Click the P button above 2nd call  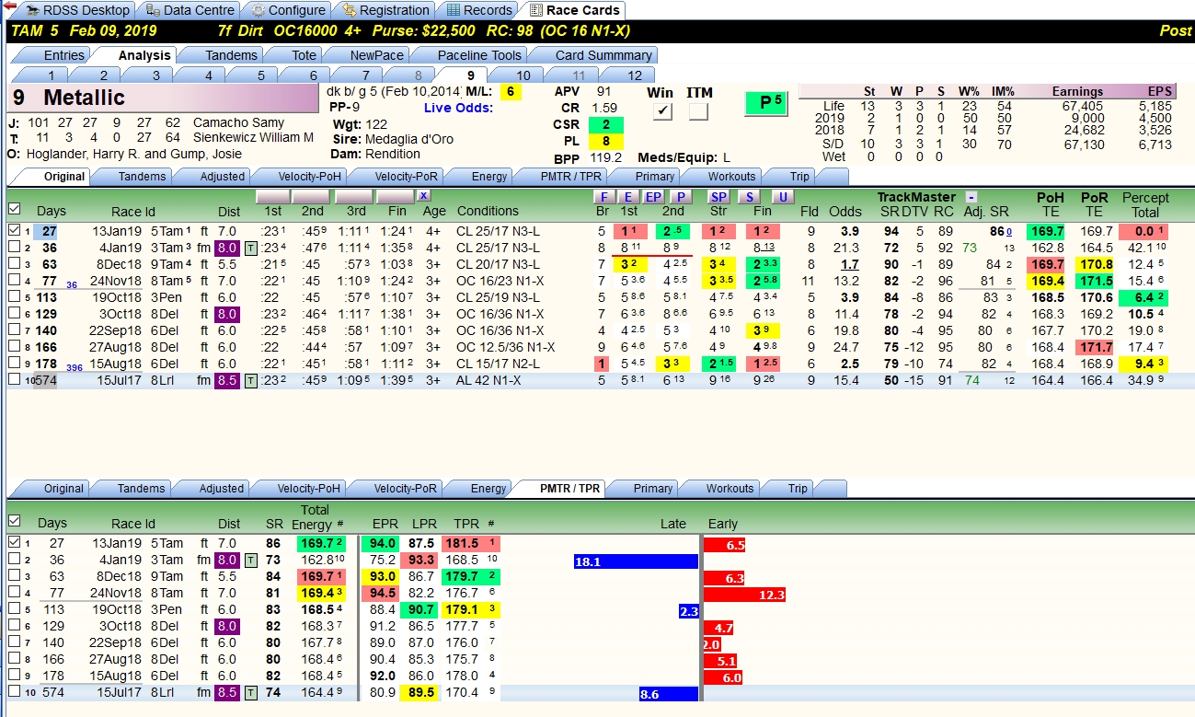pos(681,196)
